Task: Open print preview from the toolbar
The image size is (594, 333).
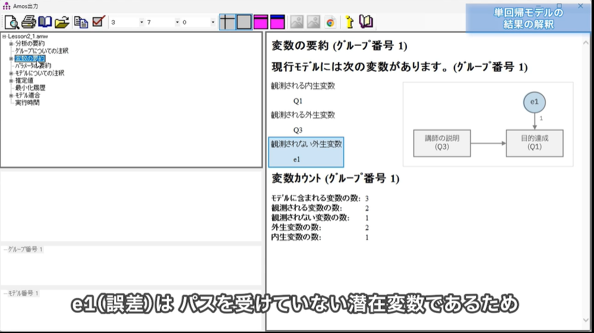Action: click(12, 23)
